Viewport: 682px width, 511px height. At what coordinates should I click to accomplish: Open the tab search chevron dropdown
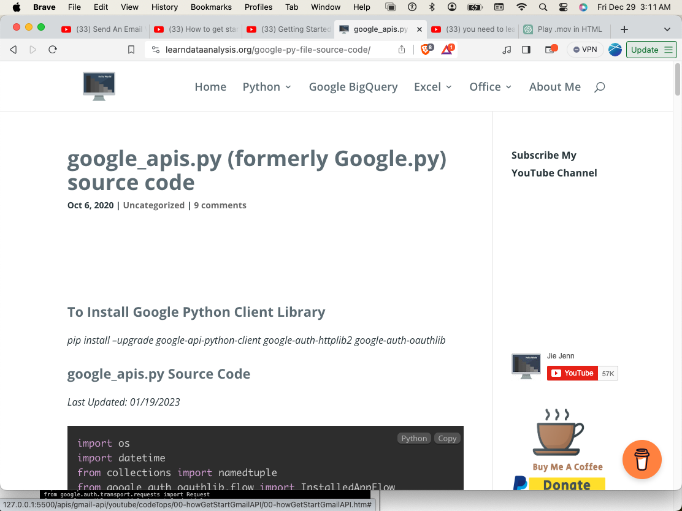tap(667, 29)
